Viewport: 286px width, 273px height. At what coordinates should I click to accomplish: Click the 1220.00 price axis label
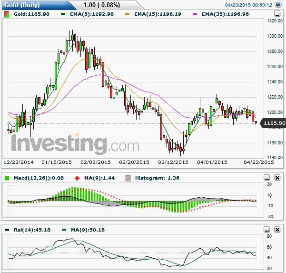(275, 97)
